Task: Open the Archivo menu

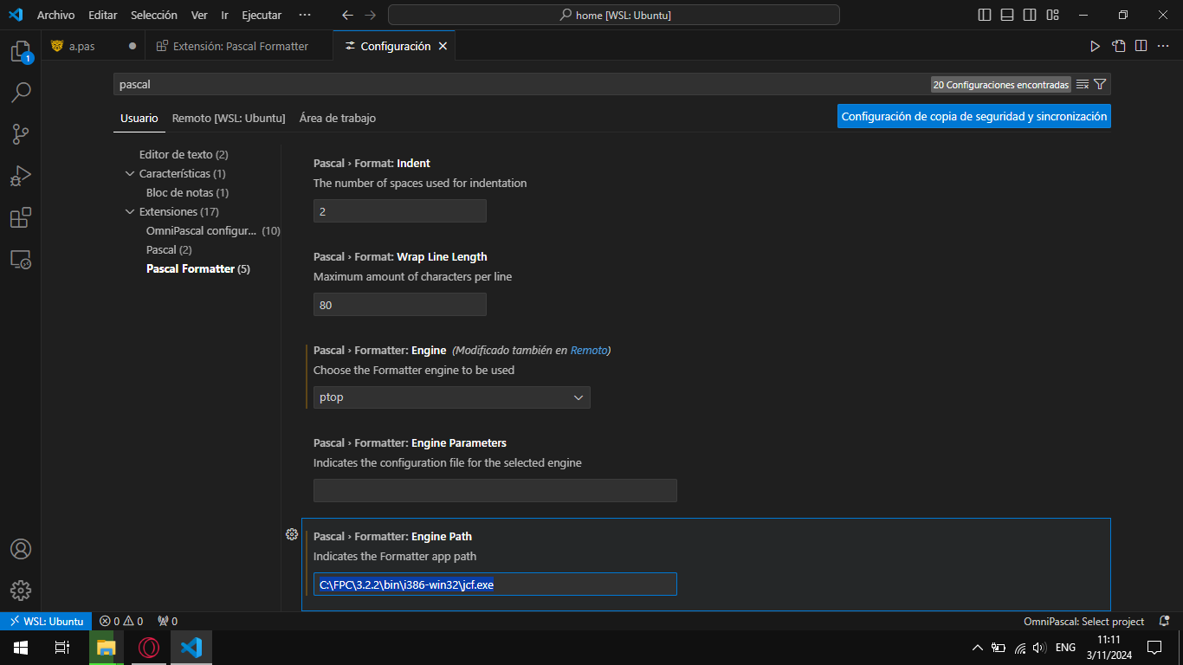Action: [x=55, y=15]
